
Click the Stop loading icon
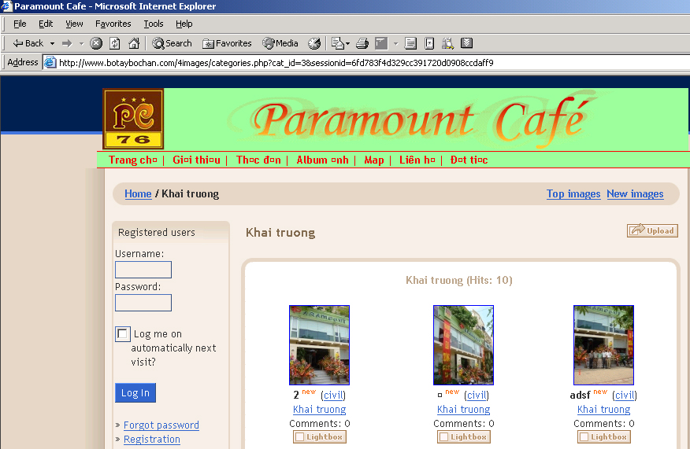pyautogui.click(x=96, y=43)
